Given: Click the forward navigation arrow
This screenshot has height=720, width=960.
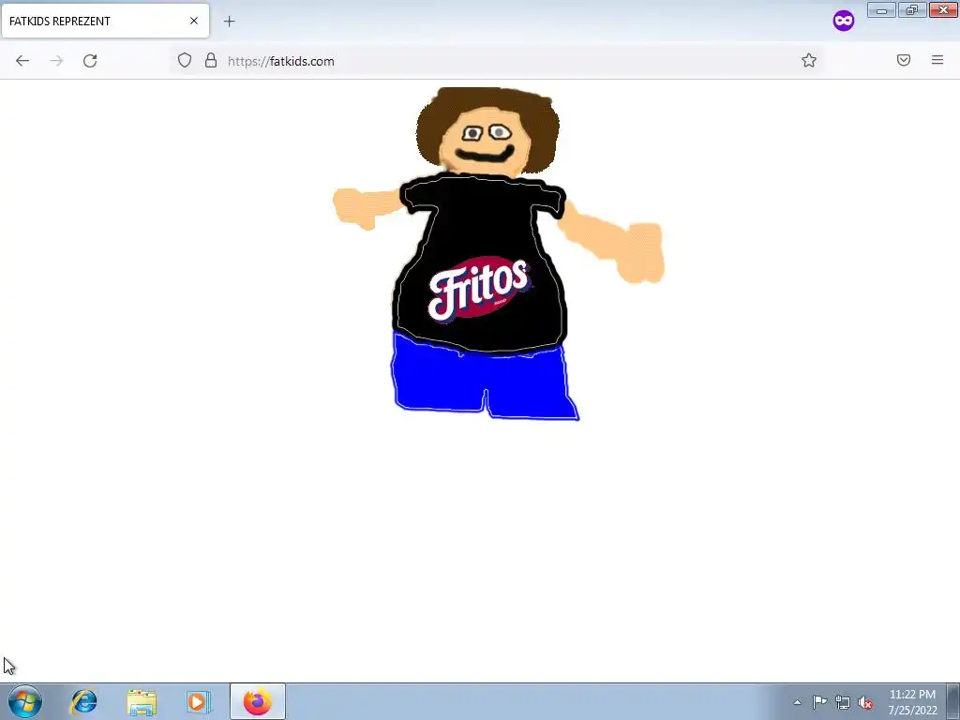Looking at the screenshot, I should pos(56,61).
